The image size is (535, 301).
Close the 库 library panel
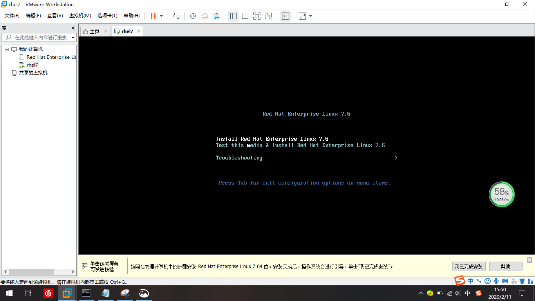click(73, 28)
